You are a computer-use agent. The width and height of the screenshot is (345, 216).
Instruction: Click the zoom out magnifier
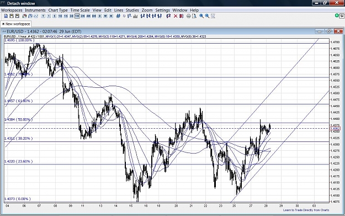207,16
